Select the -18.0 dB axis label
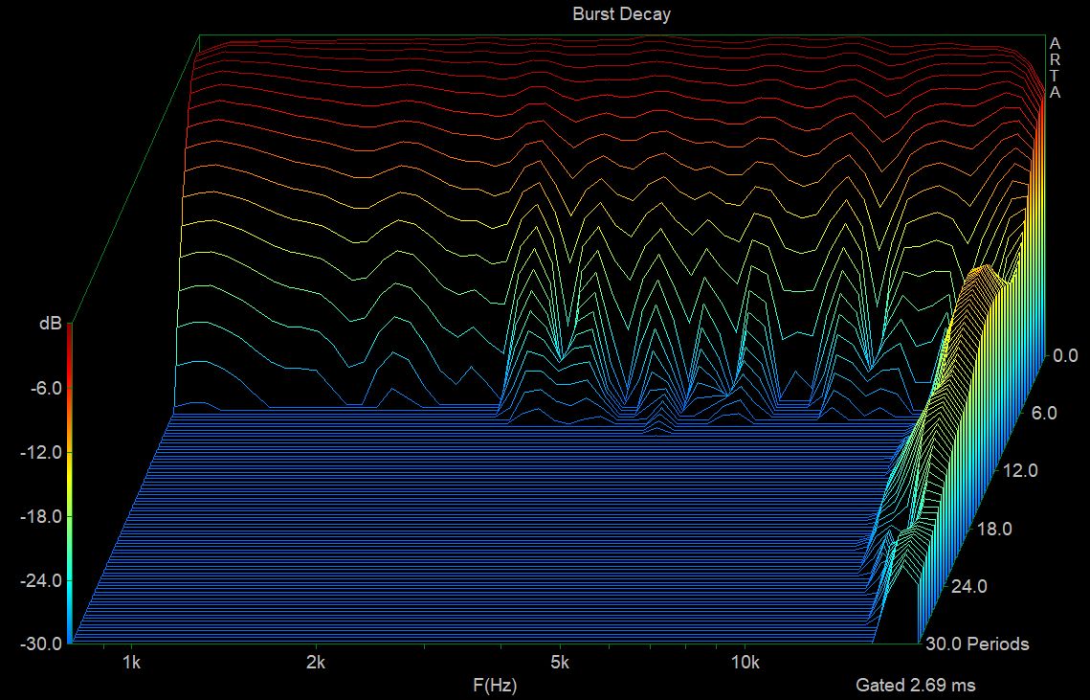The height and width of the screenshot is (700, 1090). point(39,516)
